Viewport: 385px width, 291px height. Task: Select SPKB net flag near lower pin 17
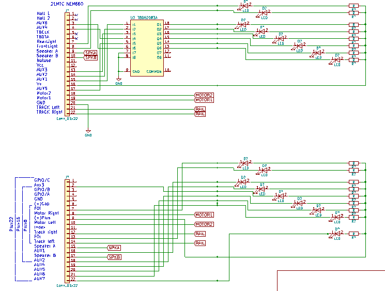(x=114, y=257)
